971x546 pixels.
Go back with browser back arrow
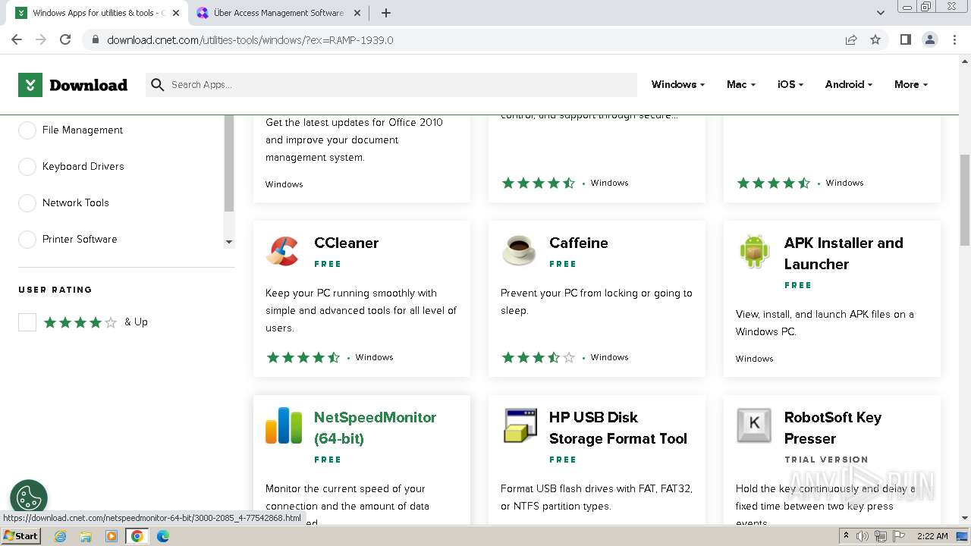[x=17, y=39]
